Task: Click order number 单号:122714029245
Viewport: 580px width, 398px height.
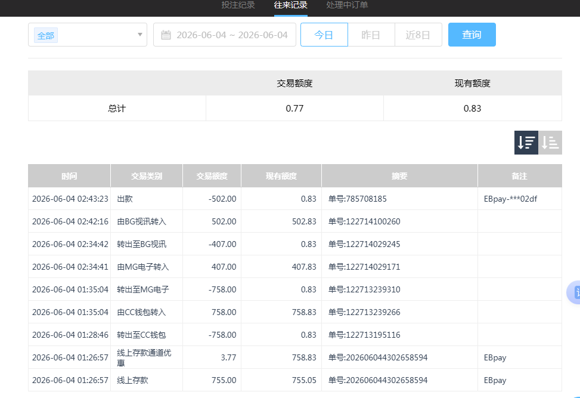Action: (364, 244)
